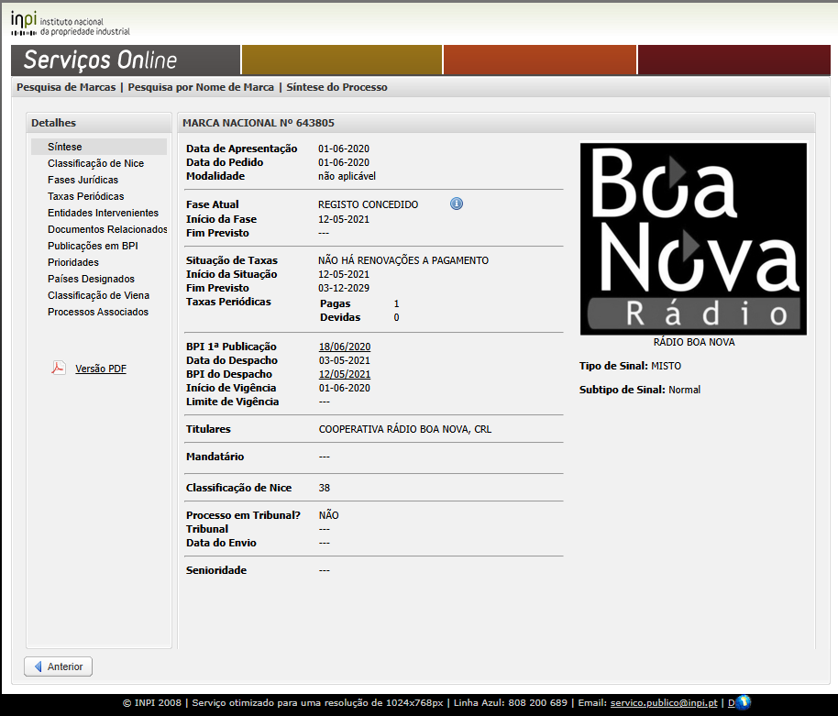Click the Serviços Online banner

(126, 60)
